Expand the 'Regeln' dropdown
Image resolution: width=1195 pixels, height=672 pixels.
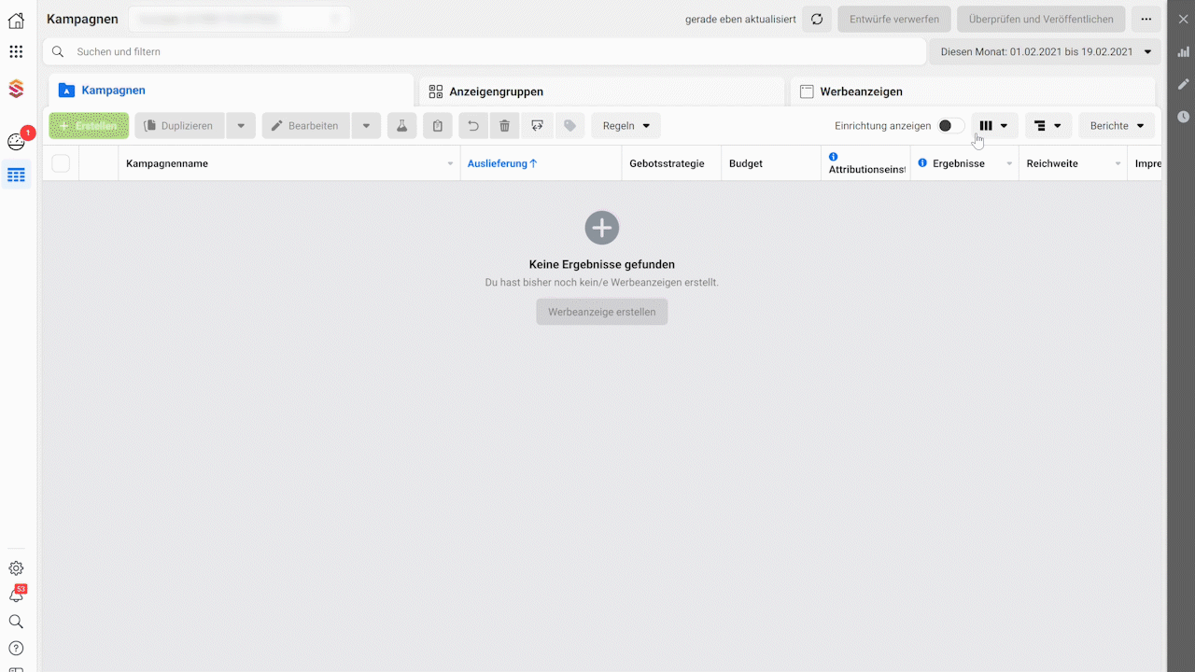point(626,126)
